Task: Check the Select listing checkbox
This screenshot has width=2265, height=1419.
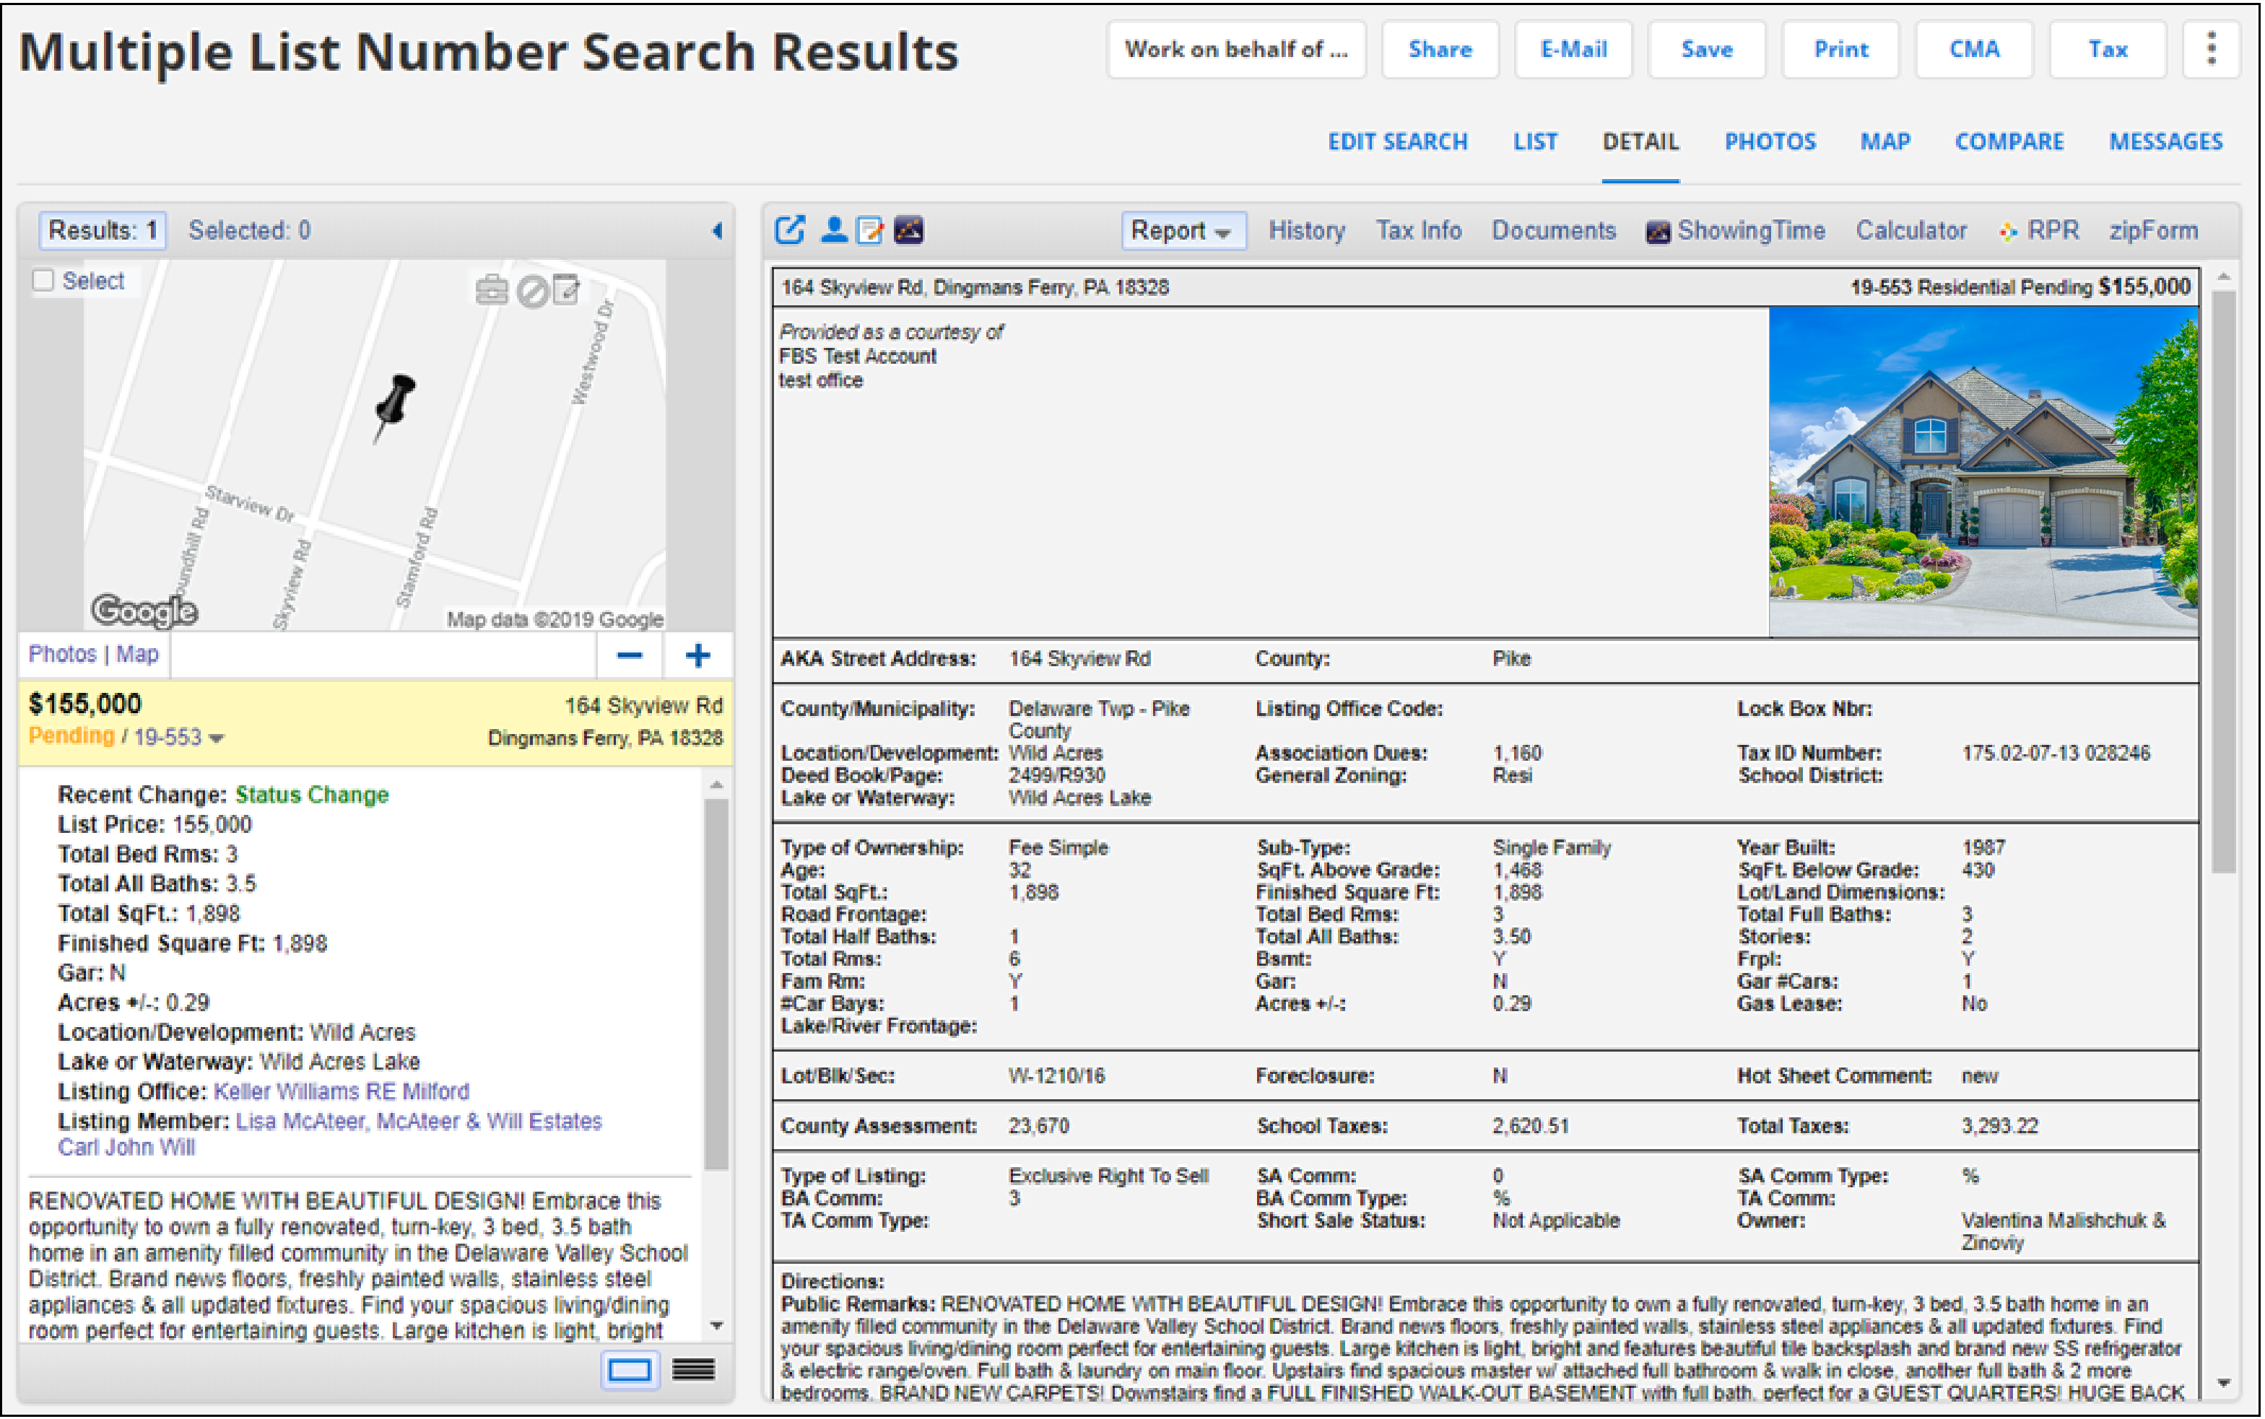Action: coord(43,281)
